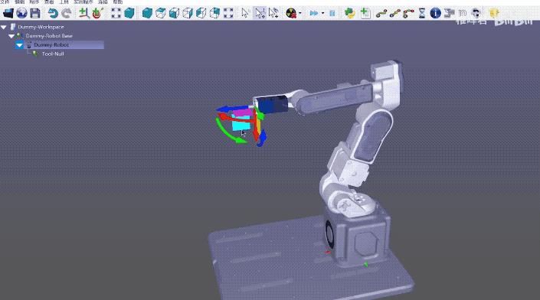Toggle collision checking radiation icon
This screenshot has width=540, height=300.
pos(291,14)
